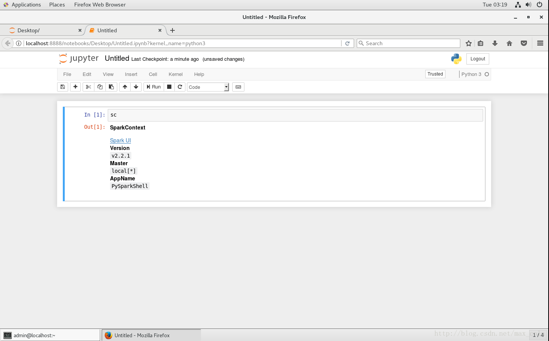Open the Edit menu

pos(87,74)
